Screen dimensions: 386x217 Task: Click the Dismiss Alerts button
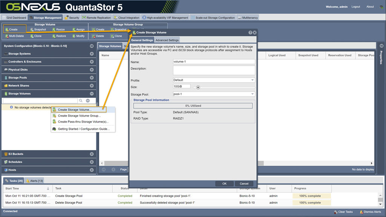pyautogui.click(x=370, y=212)
